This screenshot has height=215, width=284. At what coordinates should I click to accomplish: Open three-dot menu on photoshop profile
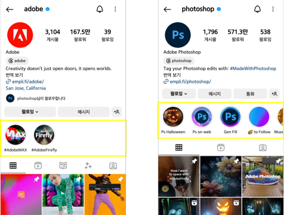coord(273,9)
